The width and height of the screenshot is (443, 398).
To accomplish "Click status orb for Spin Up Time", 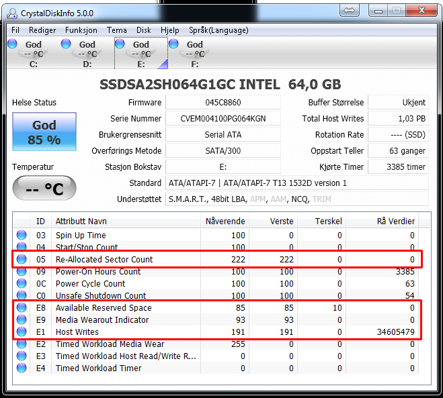I will coord(22,235).
